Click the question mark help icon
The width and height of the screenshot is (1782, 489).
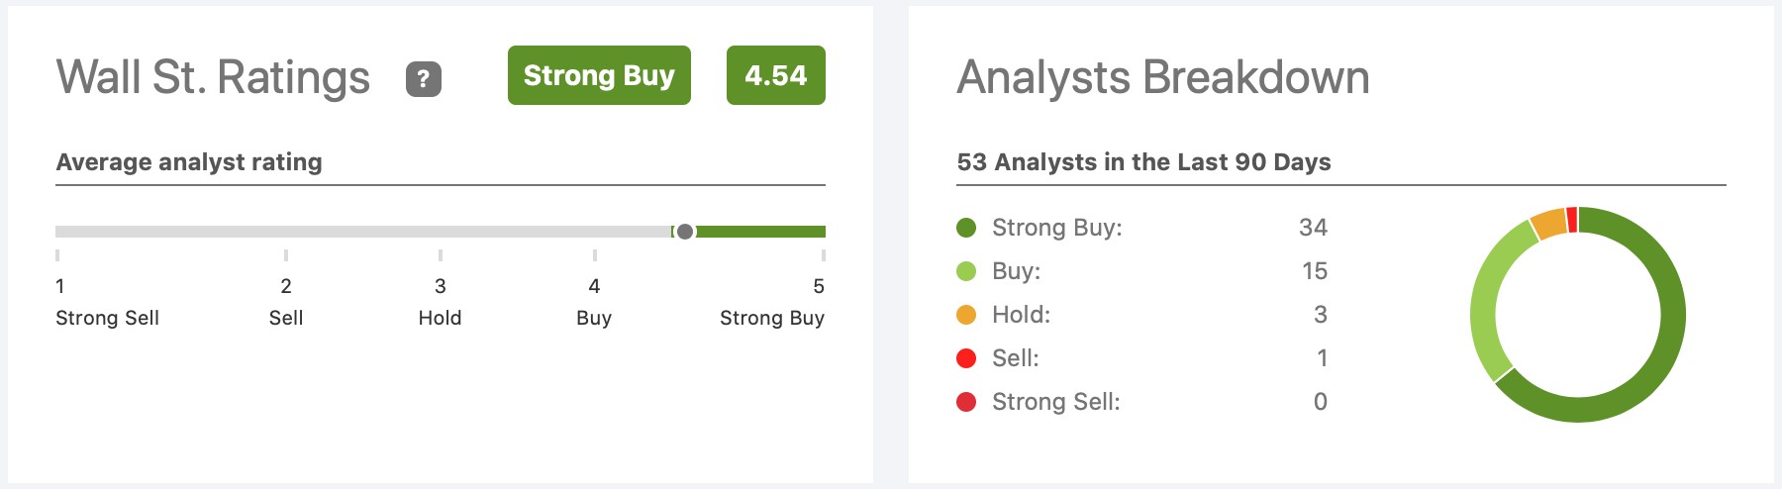tap(424, 78)
